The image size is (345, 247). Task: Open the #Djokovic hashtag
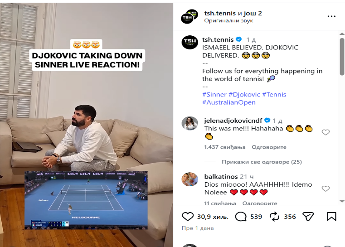tap(244, 94)
